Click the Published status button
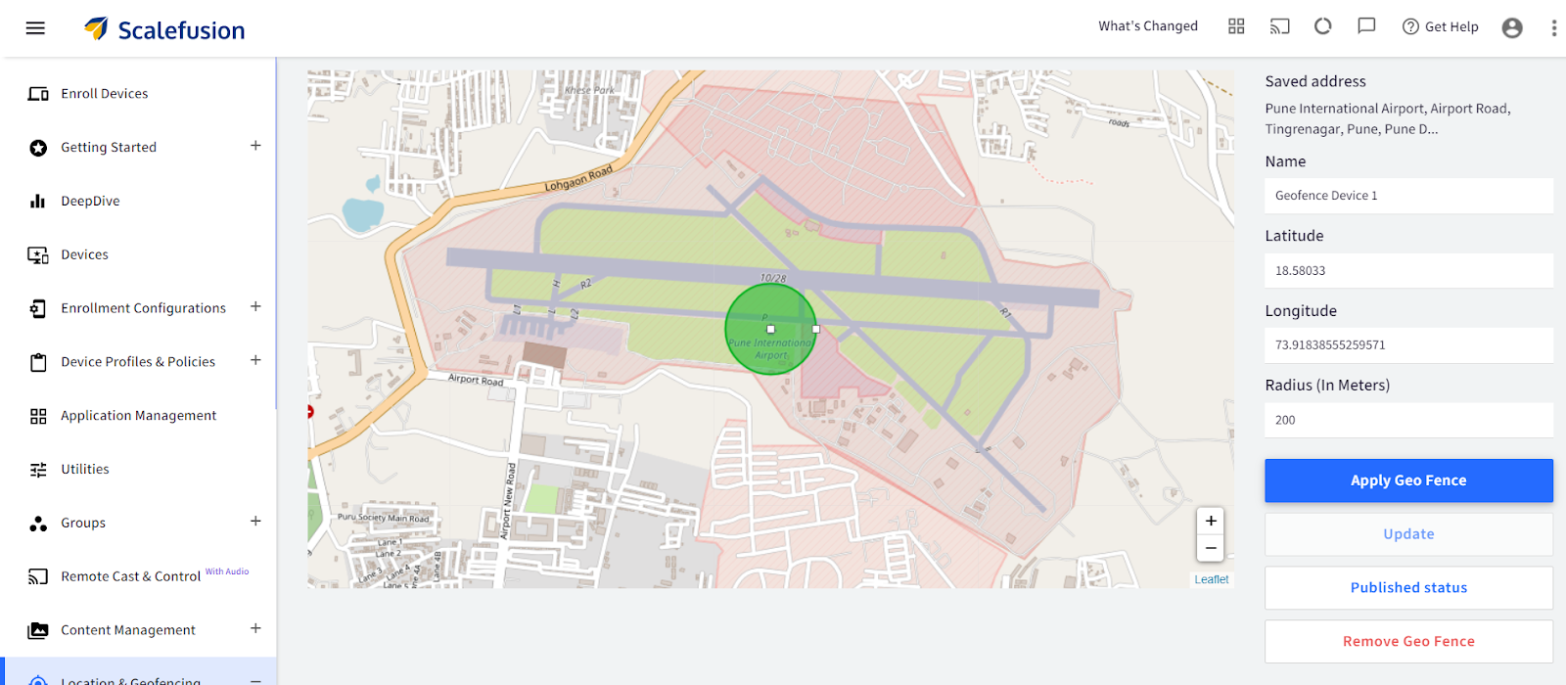The width and height of the screenshot is (1566, 685). coord(1408,588)
